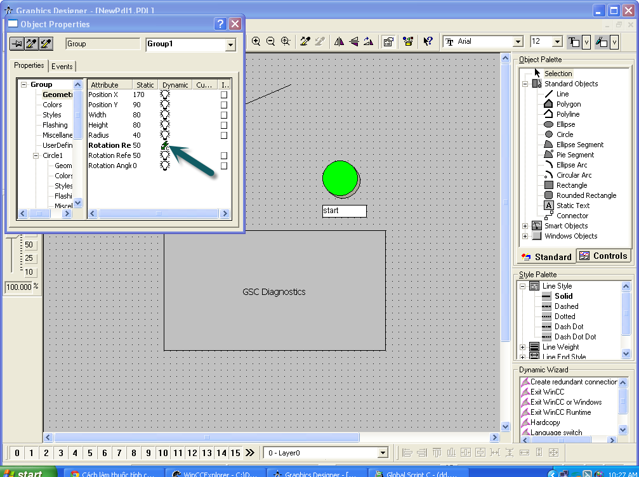The height and width of the screenshot is (477, 639).
Task: Pick the Static Text object
Action: pyautogui.click(x=572, y=206)
